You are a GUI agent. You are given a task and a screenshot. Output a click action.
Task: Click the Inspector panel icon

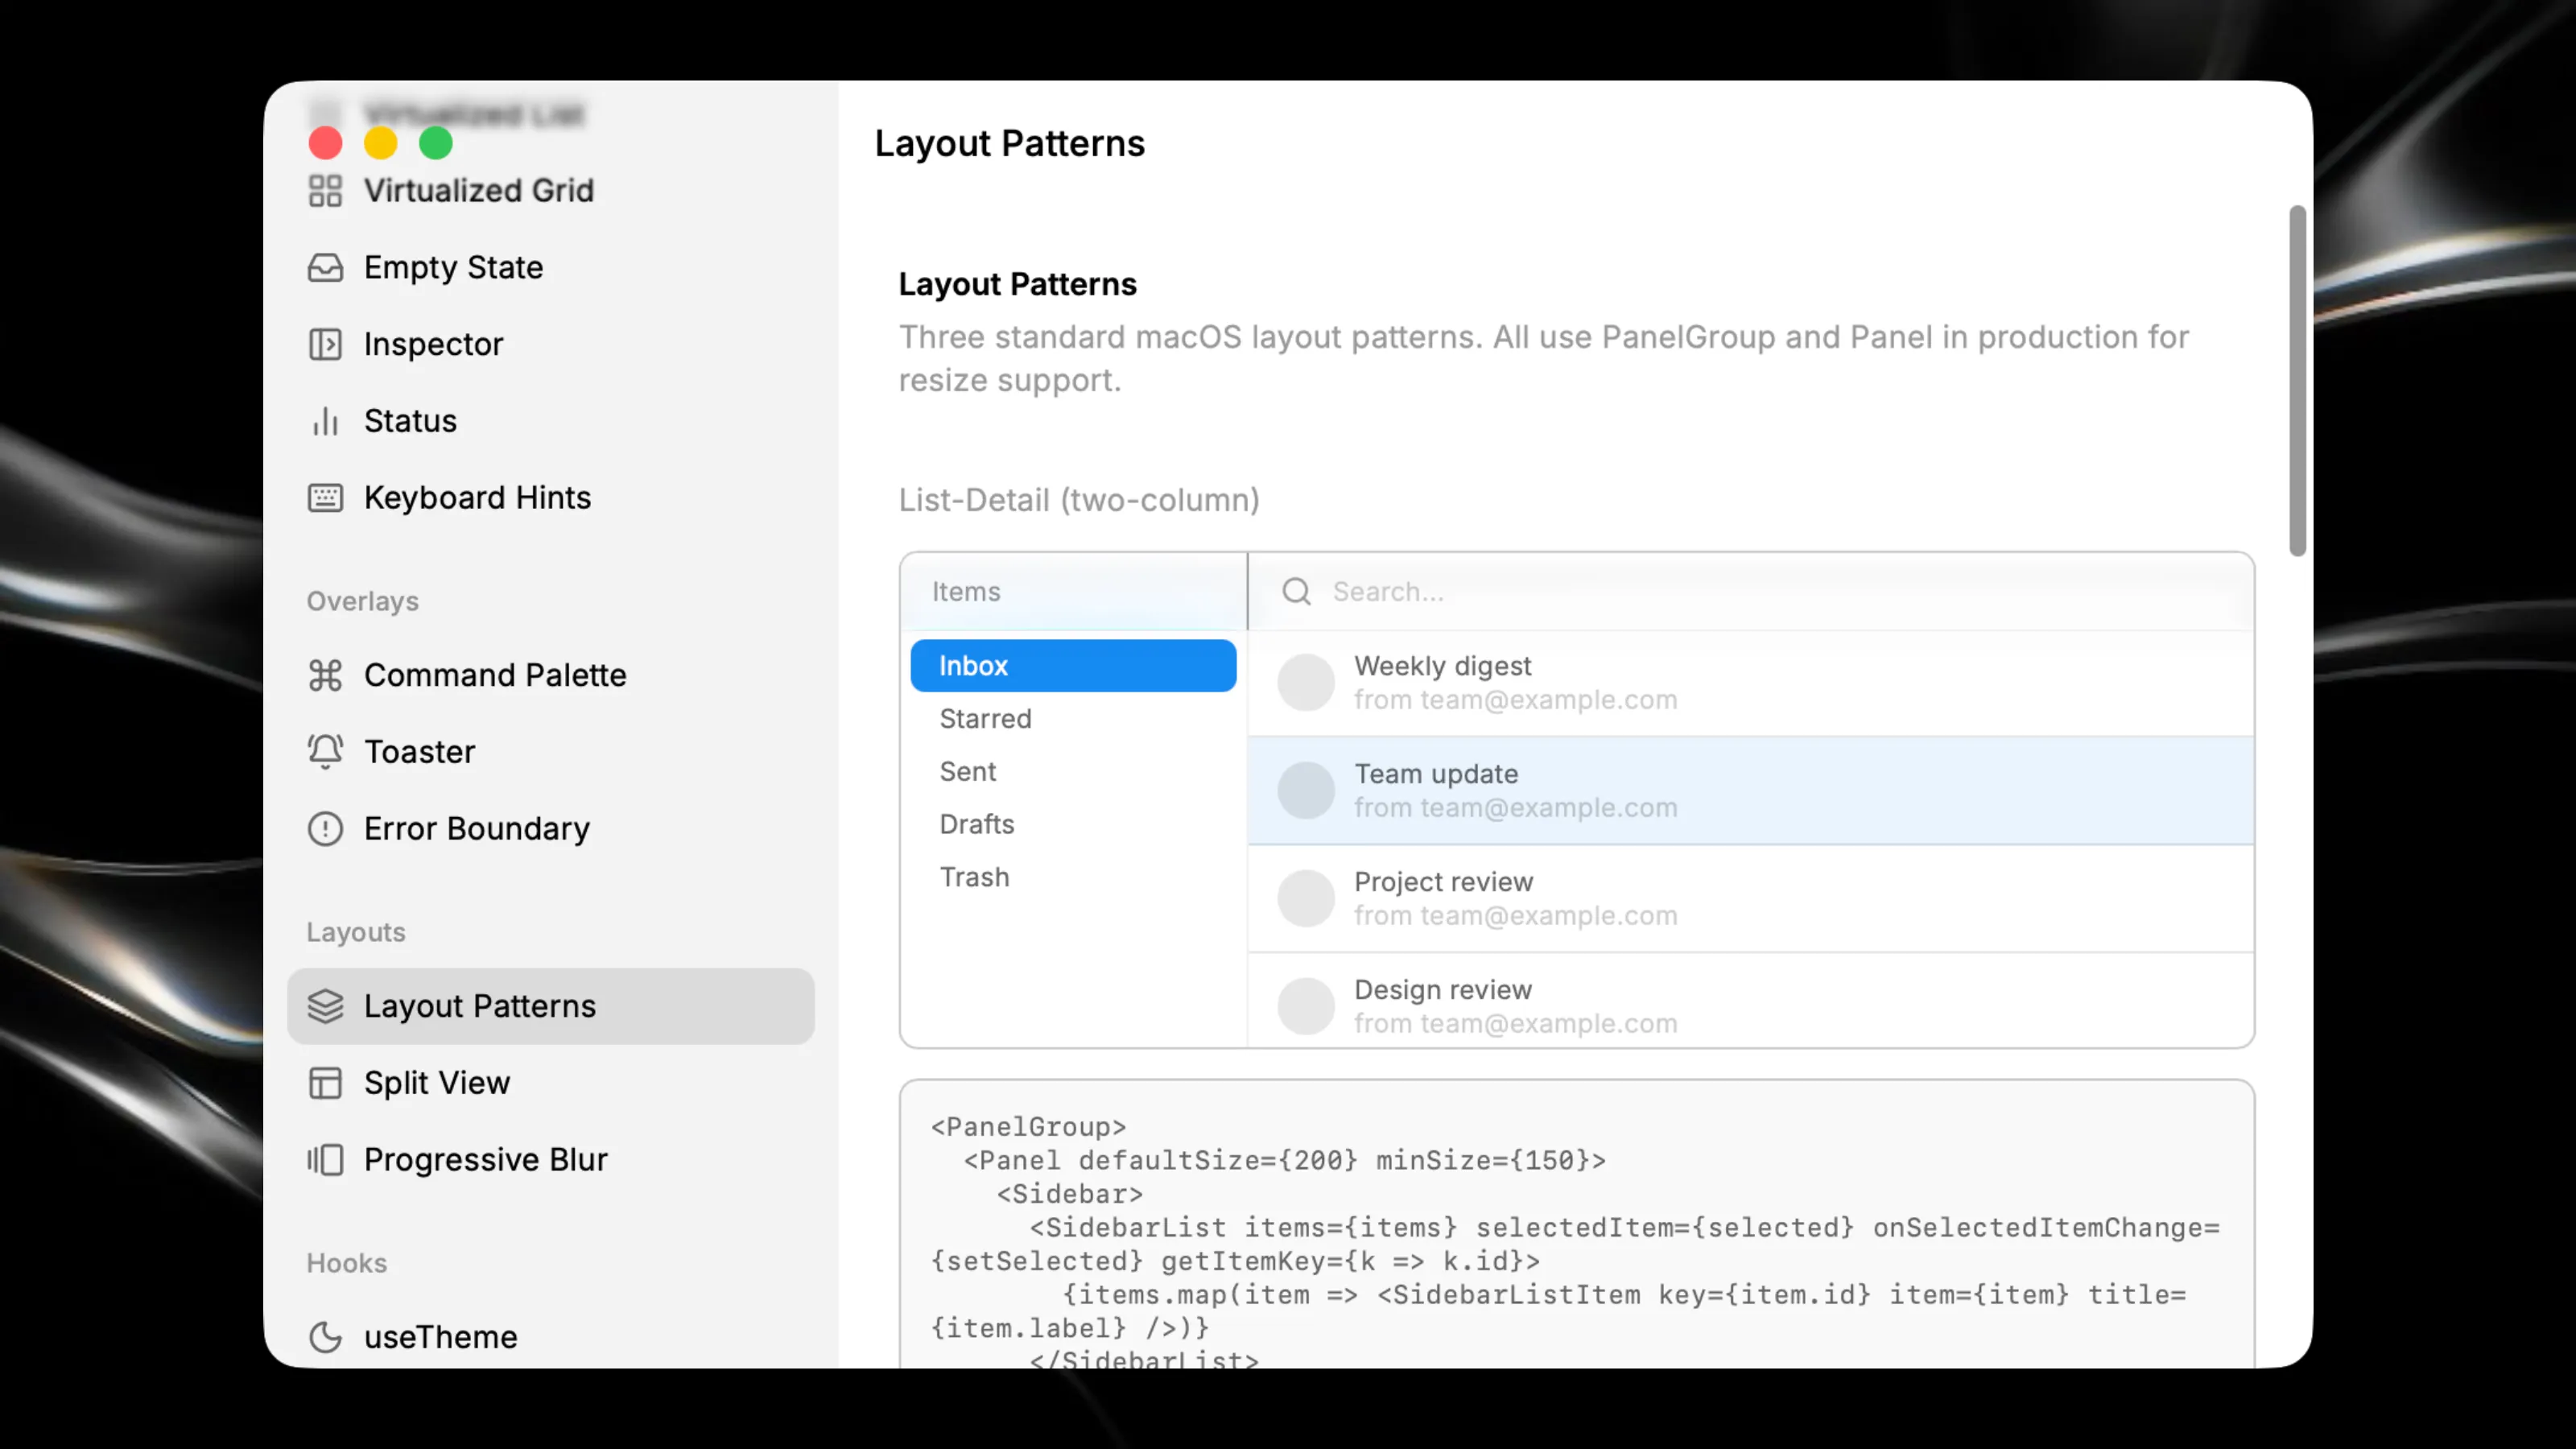coord(325,344)
